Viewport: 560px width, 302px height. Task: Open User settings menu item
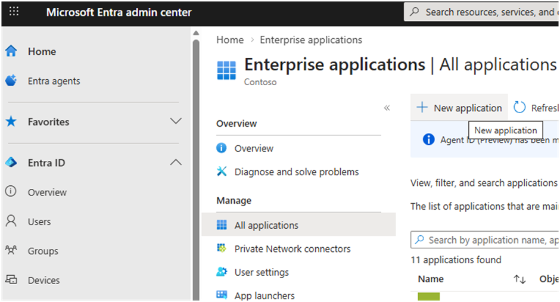click(x=261, y=272)
